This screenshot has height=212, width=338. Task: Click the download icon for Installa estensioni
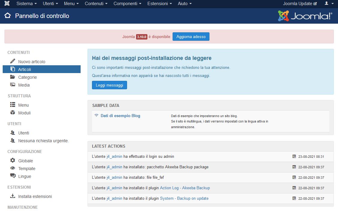pyautogui.click(x=13, y=196)
